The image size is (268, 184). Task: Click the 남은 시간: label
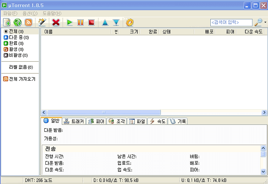(x=127, y=157)
